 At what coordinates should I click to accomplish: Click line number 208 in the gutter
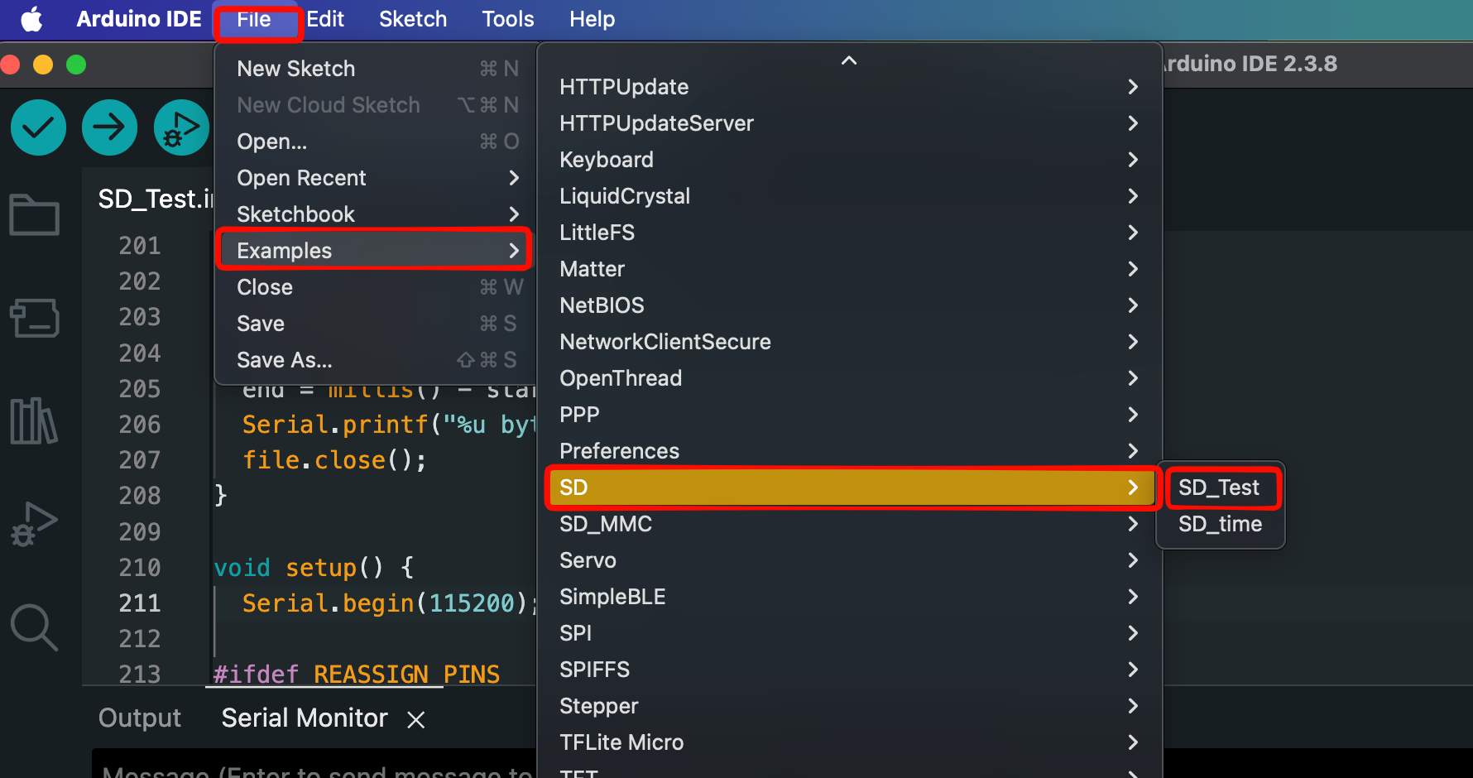140,496
